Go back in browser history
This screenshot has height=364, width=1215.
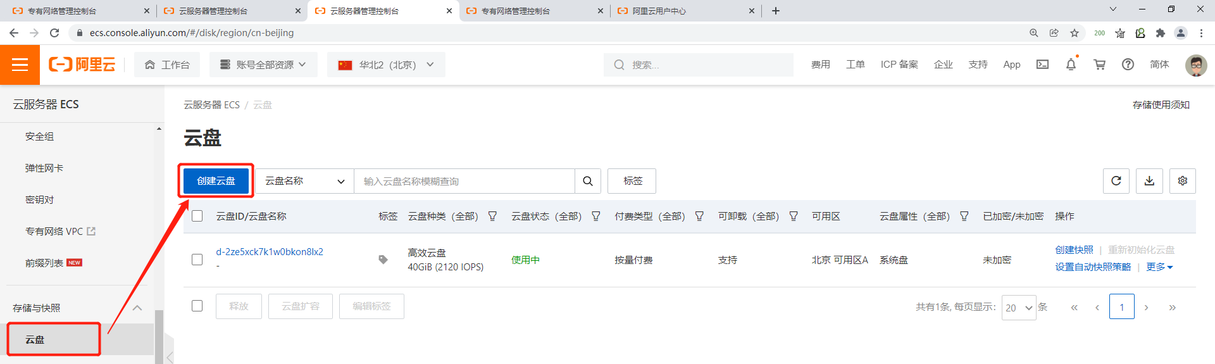coord(14,33)
